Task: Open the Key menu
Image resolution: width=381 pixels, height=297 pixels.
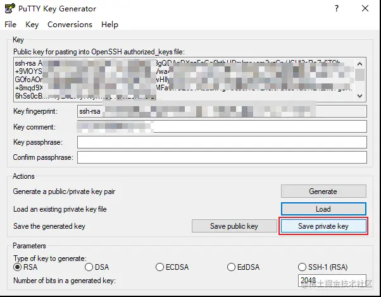Action: (x=32, y=25)
